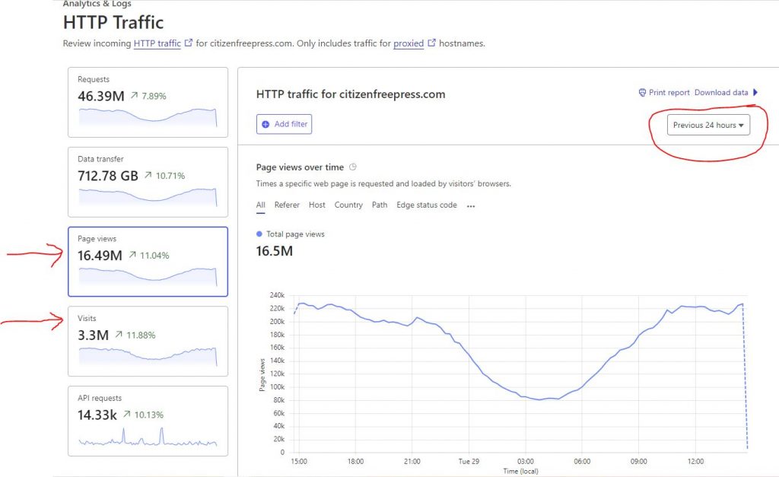Viewport: 779px width, 477px height.
Task: Click the plus icon in Add filter
Action: click(265, 124)
